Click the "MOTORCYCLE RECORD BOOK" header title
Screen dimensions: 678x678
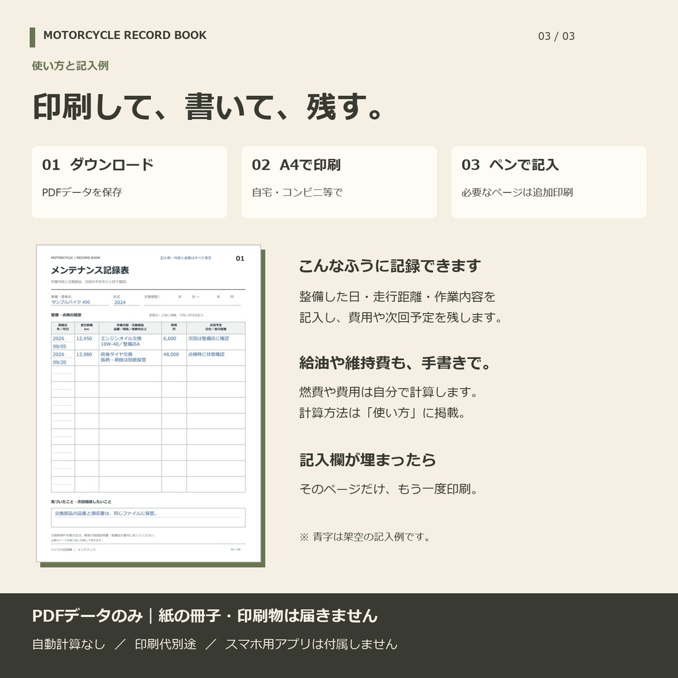point(124,36)
